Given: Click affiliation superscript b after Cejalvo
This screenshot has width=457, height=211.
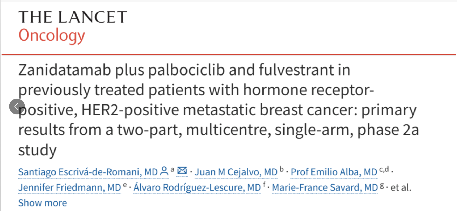Looking at the screenshot, I should coord(282,170).
